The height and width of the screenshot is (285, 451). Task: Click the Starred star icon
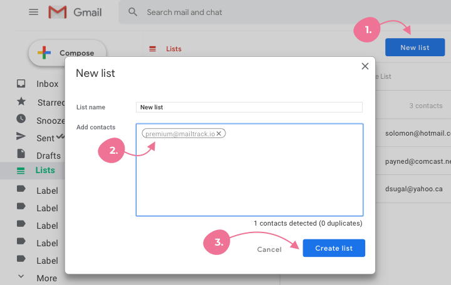point(21,101)
